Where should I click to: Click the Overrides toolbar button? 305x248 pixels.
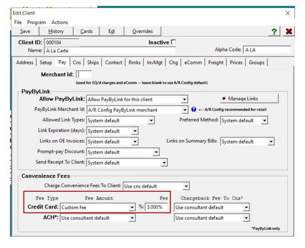(x=142, y=31)
